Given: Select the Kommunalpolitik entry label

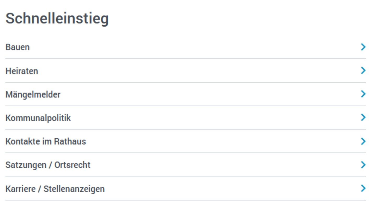Looking at the screenshot, I should pos(38,118).
